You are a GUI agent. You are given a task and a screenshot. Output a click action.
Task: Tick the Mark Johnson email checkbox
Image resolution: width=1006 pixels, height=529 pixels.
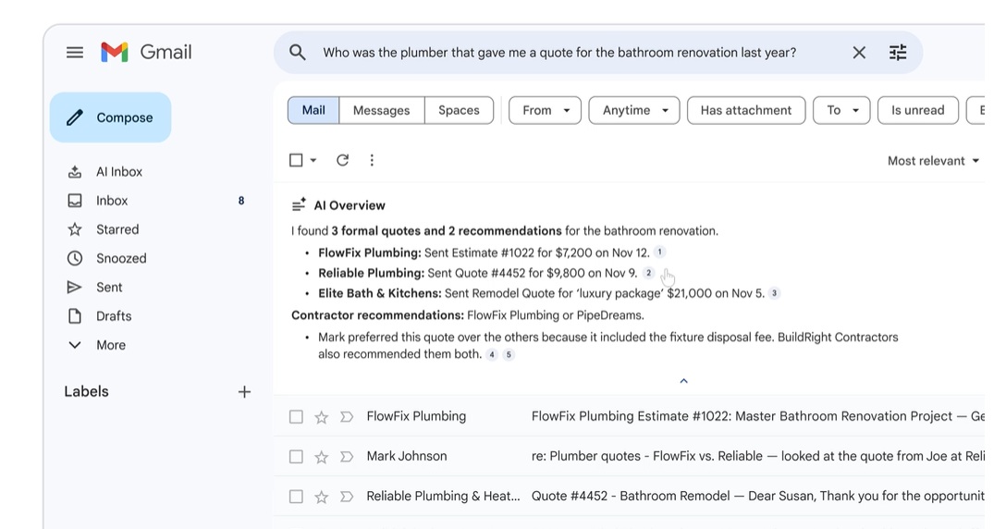296,457
